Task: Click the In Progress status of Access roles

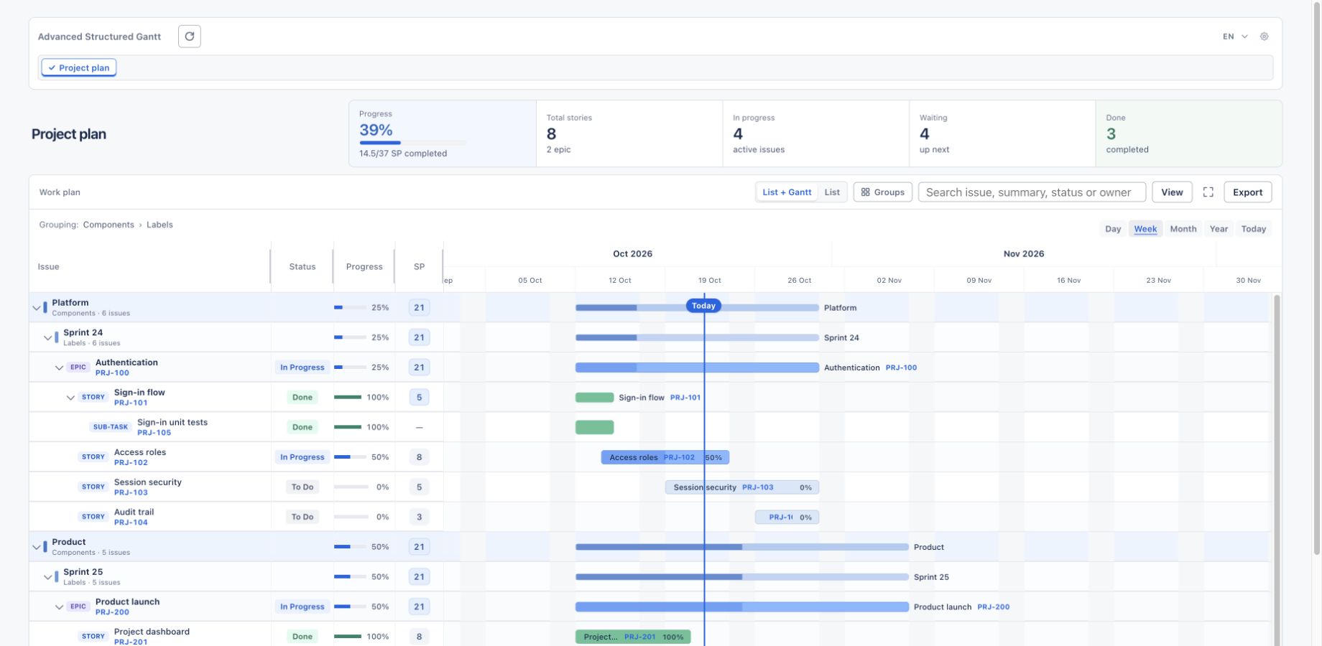Action: point(302,457)
